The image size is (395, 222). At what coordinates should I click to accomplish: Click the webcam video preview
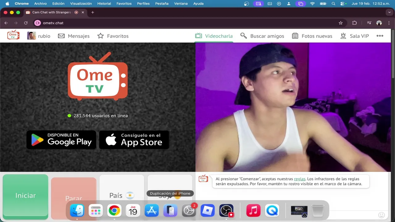[x=293, y=107]
